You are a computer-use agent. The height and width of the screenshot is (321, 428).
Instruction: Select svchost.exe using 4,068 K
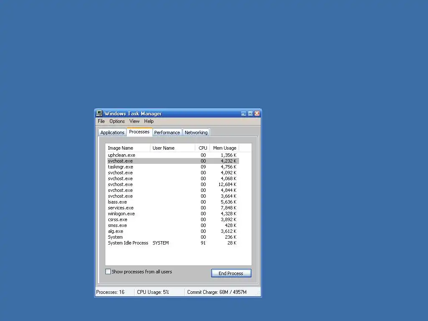coord(173,178)
